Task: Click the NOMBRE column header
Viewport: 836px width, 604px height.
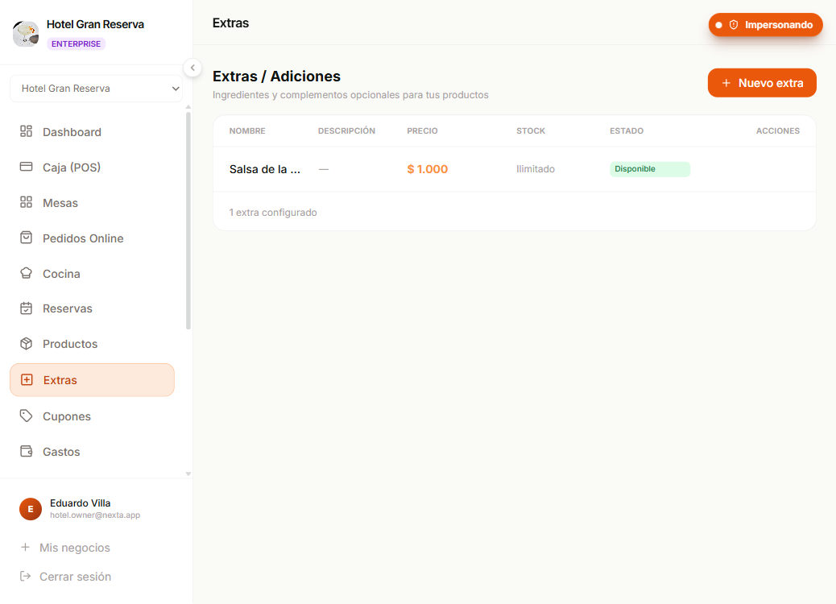Action: (247, 130)
